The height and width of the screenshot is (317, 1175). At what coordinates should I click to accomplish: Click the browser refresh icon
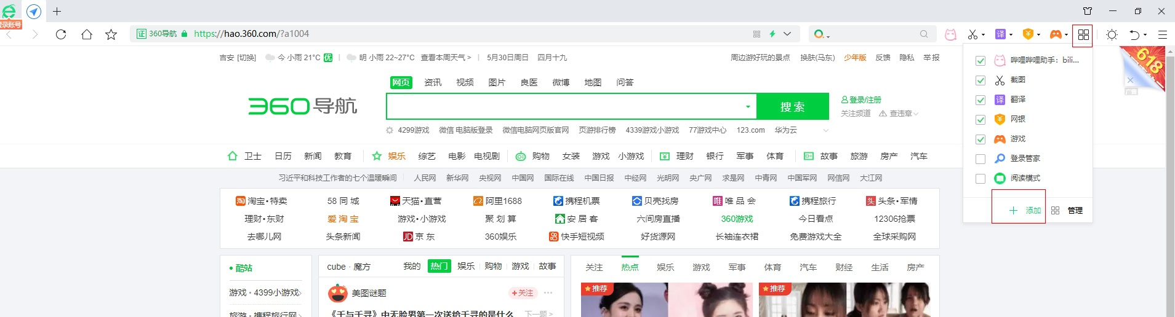click(x=61, y=34)
